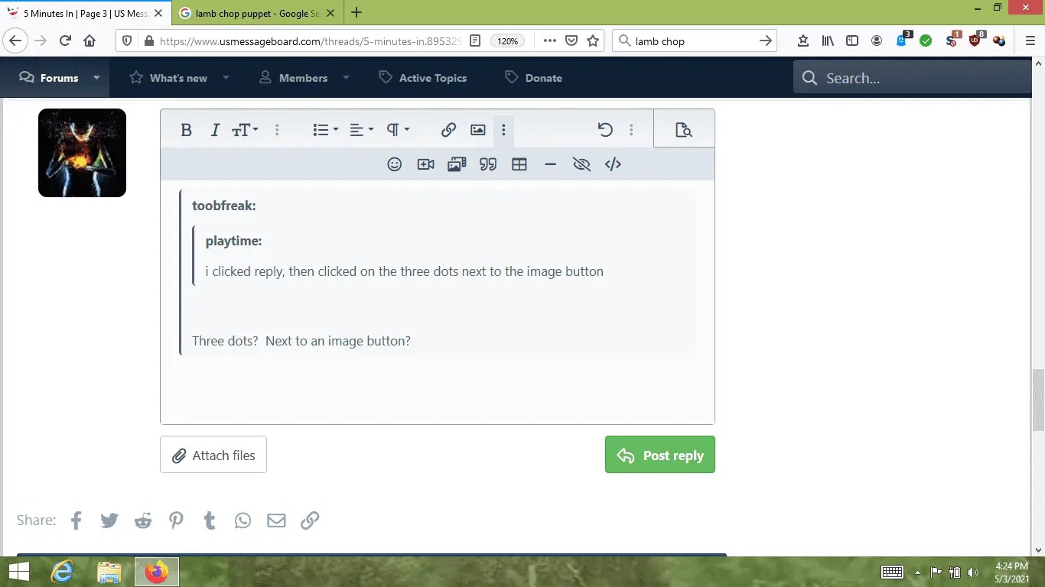Click the insert image icon
The height and width of the screenshot is (587, 1045).
pyautogui.click(x=478, y=130)
